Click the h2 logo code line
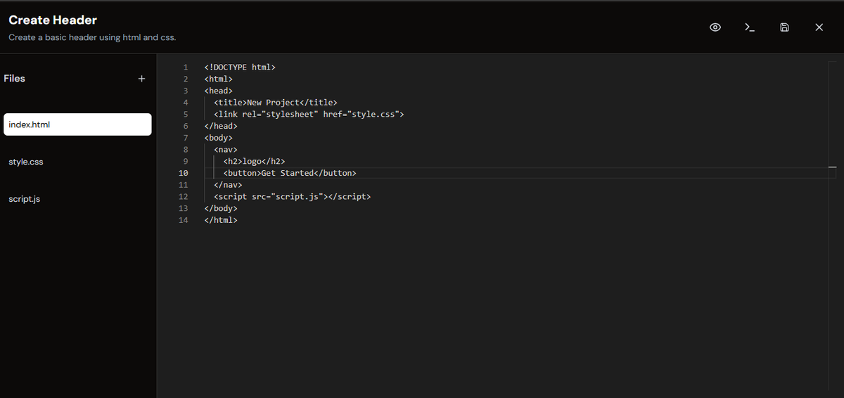This screenshot has height=398, width=844. [x=254, y=161]
